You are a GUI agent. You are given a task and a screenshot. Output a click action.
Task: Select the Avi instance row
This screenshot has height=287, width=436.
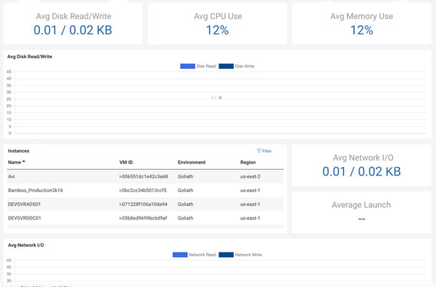tap(145, 177)
